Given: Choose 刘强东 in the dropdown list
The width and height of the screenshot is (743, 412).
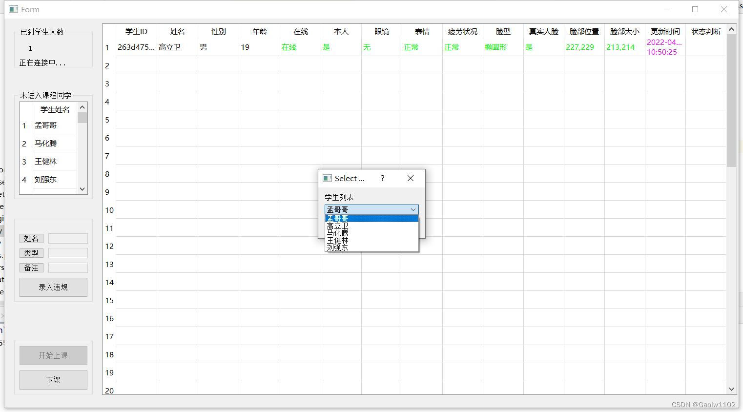Looking at the screenshot, I should [371, 247].
